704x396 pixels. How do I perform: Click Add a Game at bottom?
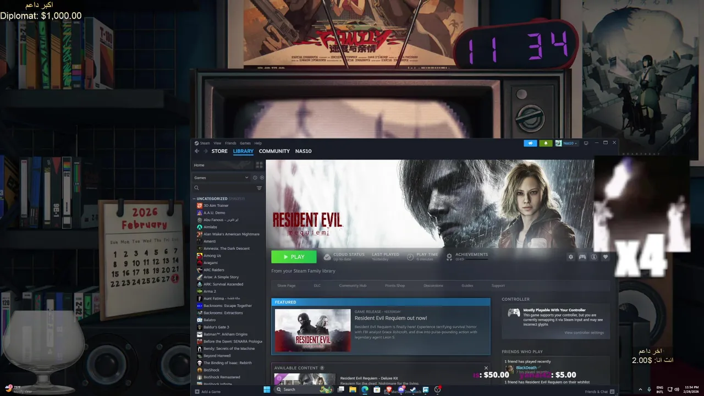[208, 392]
